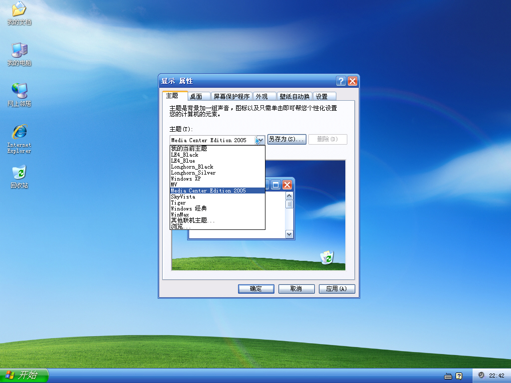Click the recycle bin in theme preview
The width and height of the screenshot is (511, 383).
tap(327, 257)
